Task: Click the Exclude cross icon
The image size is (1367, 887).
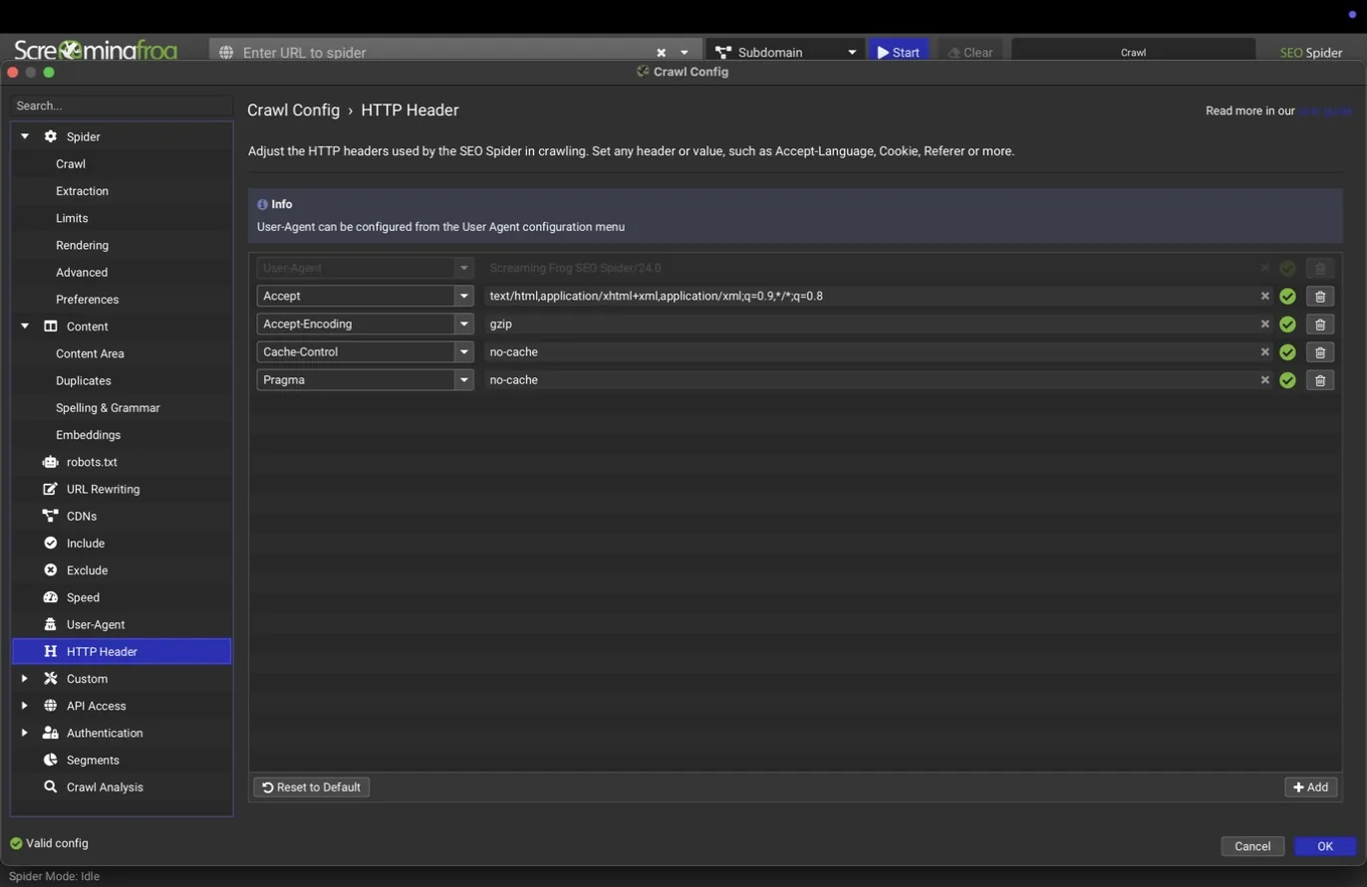Action: [51, 569]
